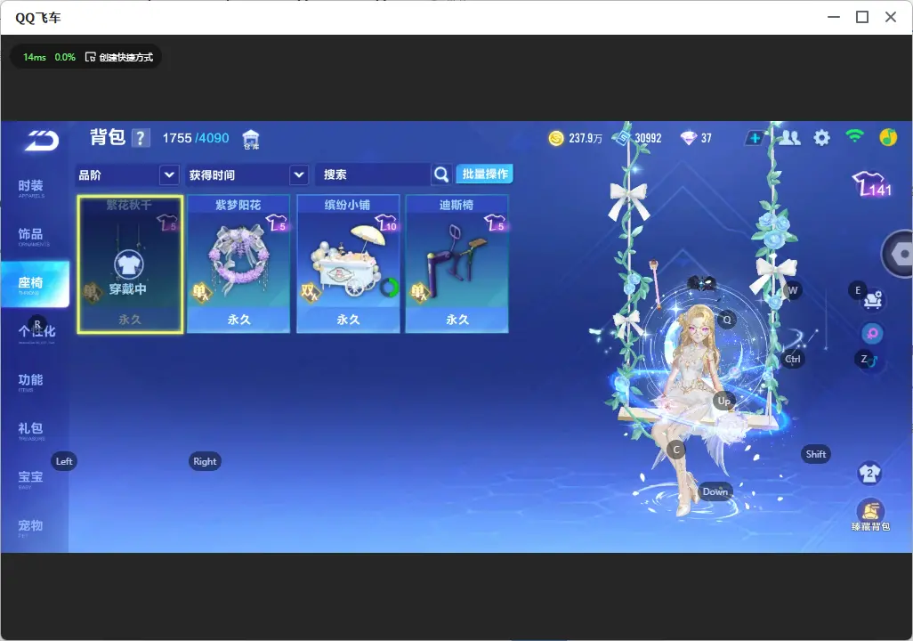This screenshot has width=913, height=641.
Task: Click the 批量操作 button
Action: click(484, 174)
